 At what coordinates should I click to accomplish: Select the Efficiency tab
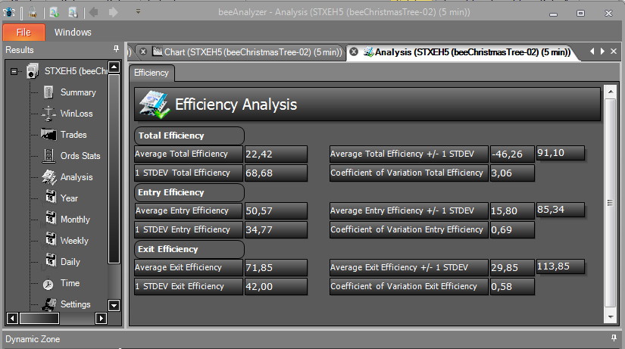(x=152, y=73)
